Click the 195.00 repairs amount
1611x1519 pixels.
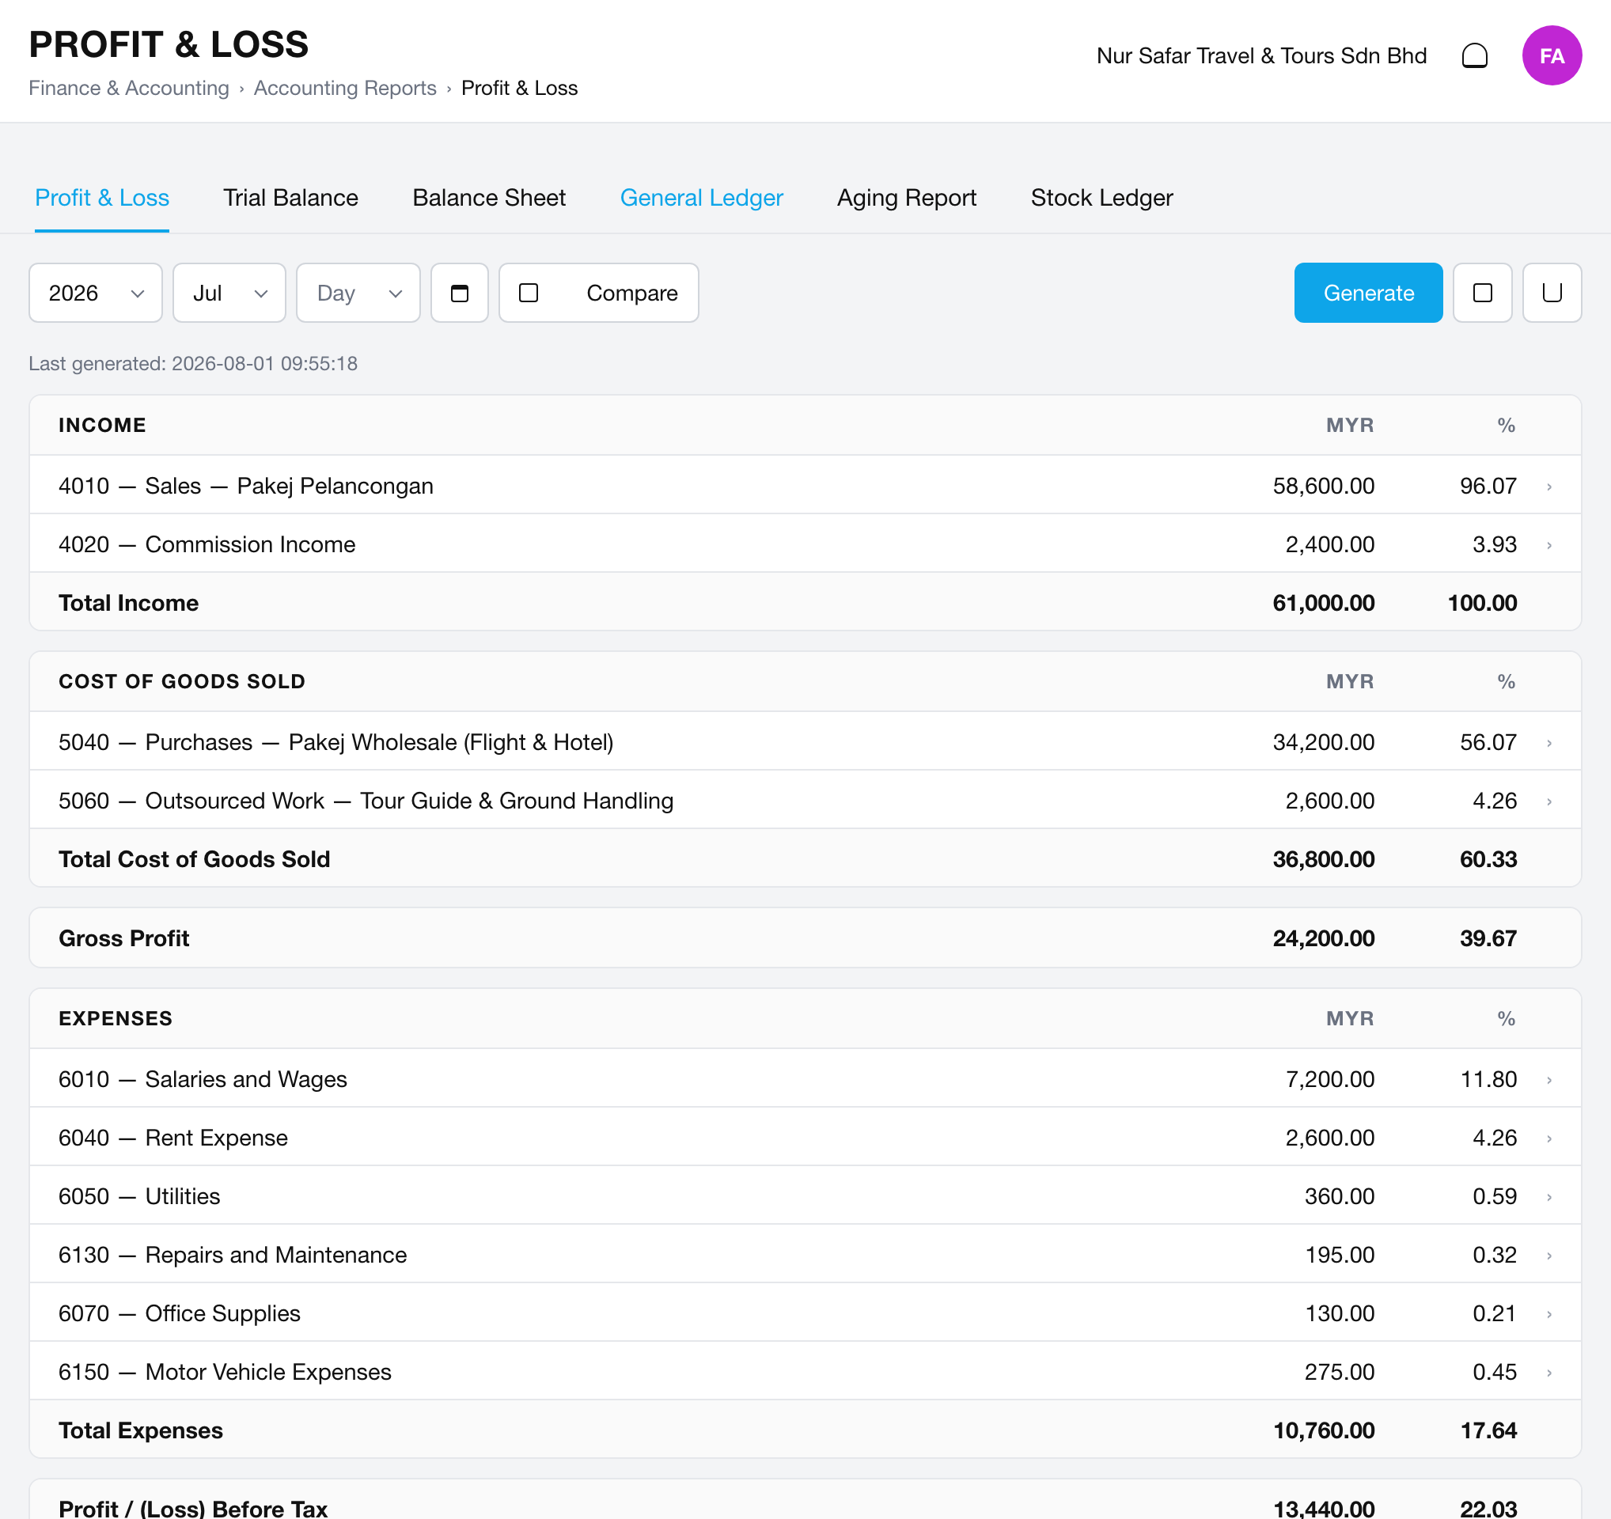tap(1340, 1255)
